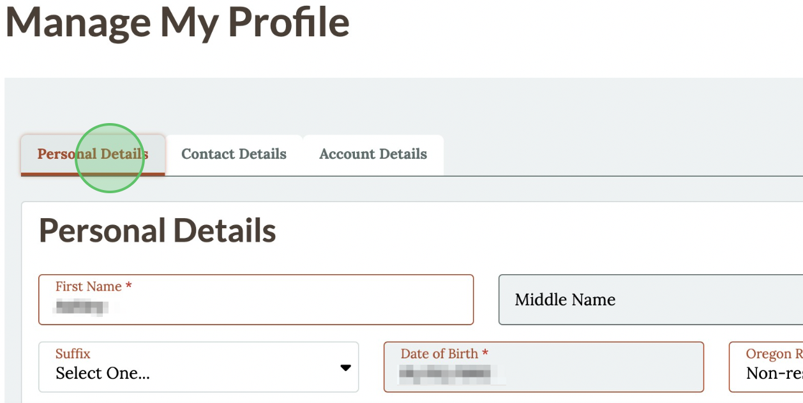Switch to the Contact Details tab
803x403 pixels.
tap(234, 154)
